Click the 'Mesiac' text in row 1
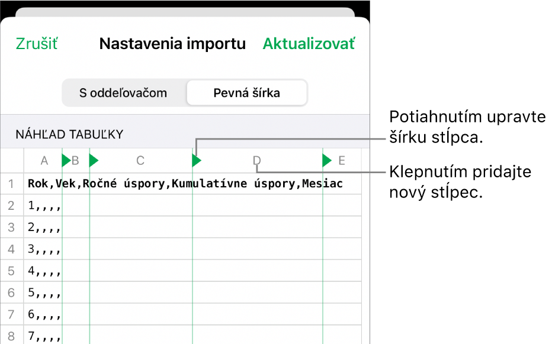 (x=322, y=184)
